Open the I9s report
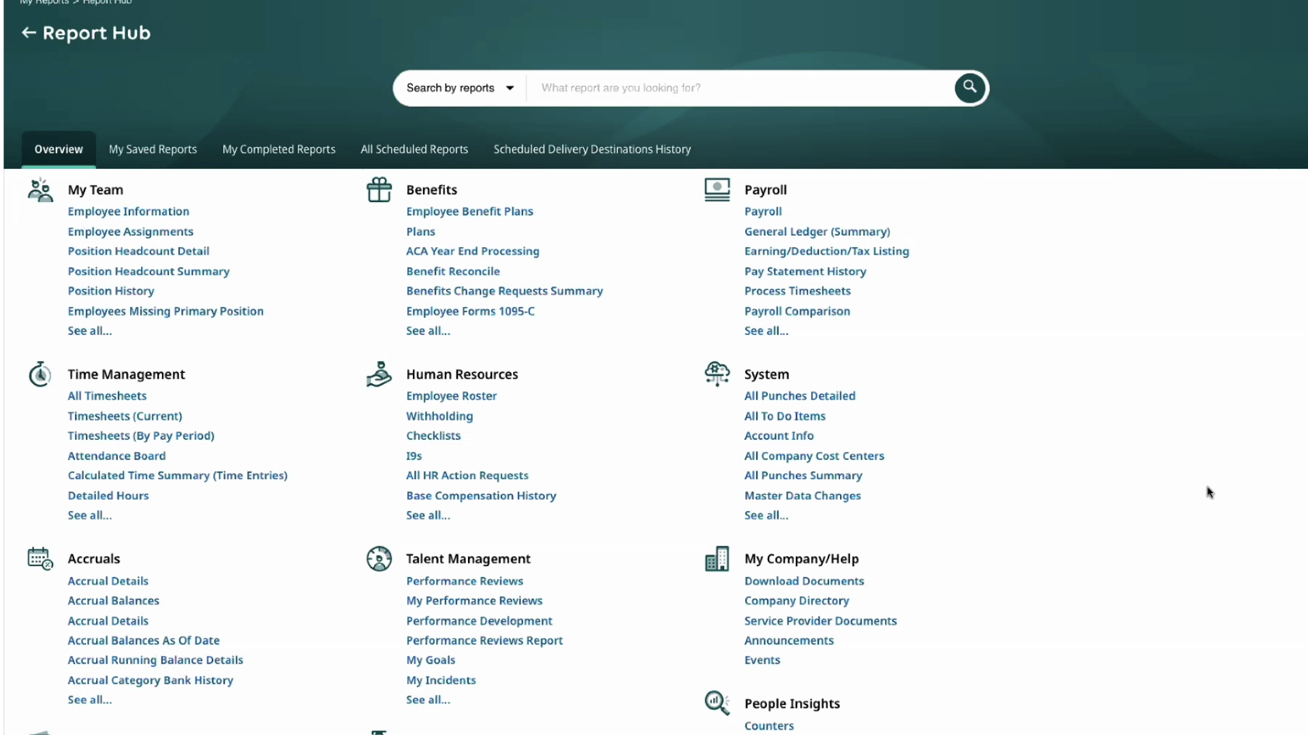The image size is (1308, 735). coord(414,456)
